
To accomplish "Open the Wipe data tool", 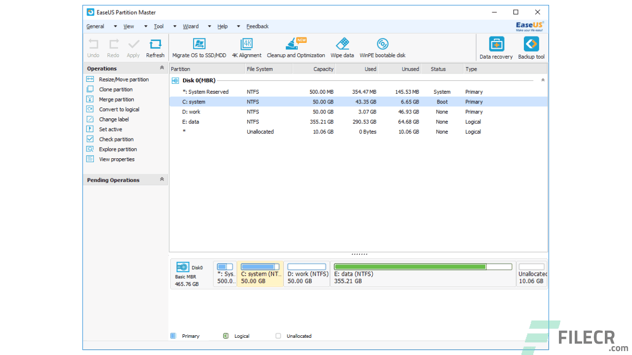I will tap(342, 47).
